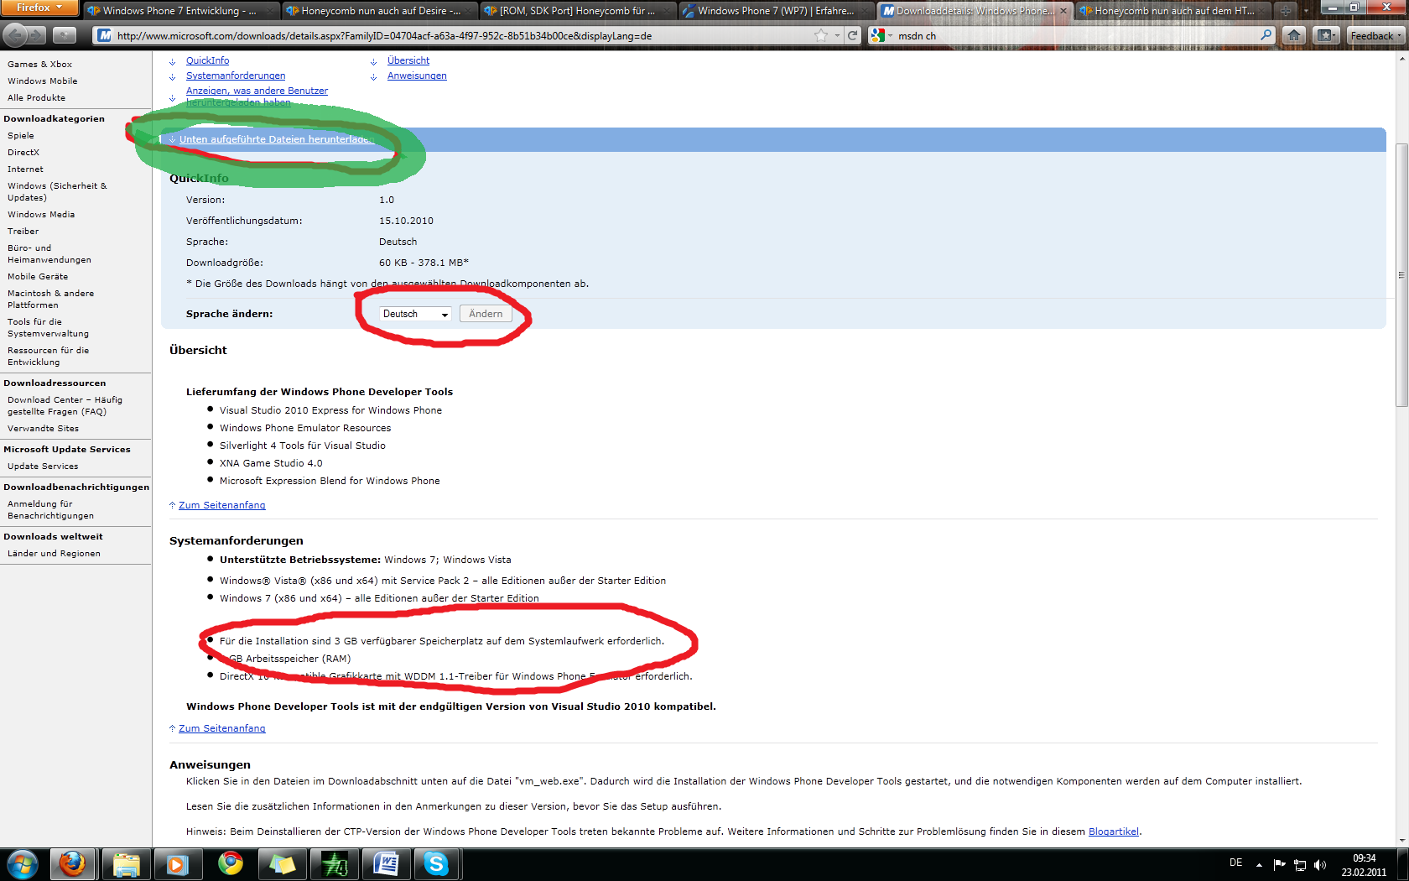Open the Übersicht anchor link

tap(408, 60)
